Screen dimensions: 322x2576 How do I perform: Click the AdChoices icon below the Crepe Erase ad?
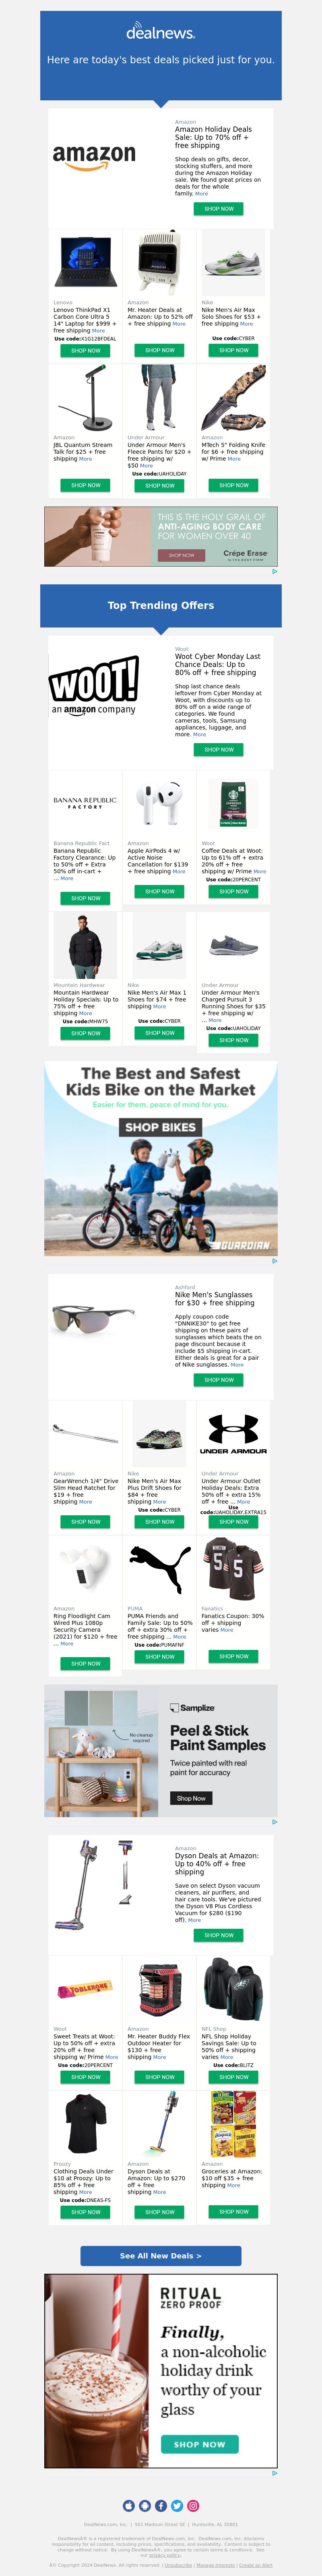tap(275, 571)
